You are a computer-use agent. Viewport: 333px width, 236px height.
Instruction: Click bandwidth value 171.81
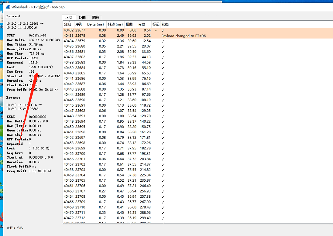click(x=145, y=138)
